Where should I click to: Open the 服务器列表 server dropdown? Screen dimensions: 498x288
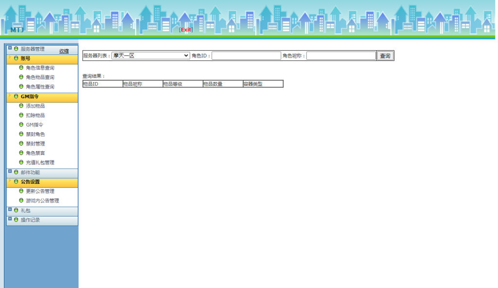(x=150, y=56)
